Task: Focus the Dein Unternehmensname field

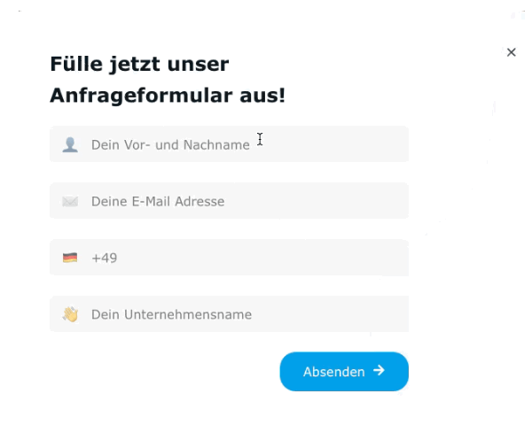Action: click(229, 313)
